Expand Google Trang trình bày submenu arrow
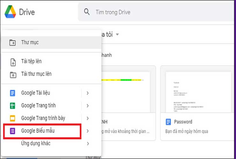This screenshot has width=236, height=159. point(88,118)
